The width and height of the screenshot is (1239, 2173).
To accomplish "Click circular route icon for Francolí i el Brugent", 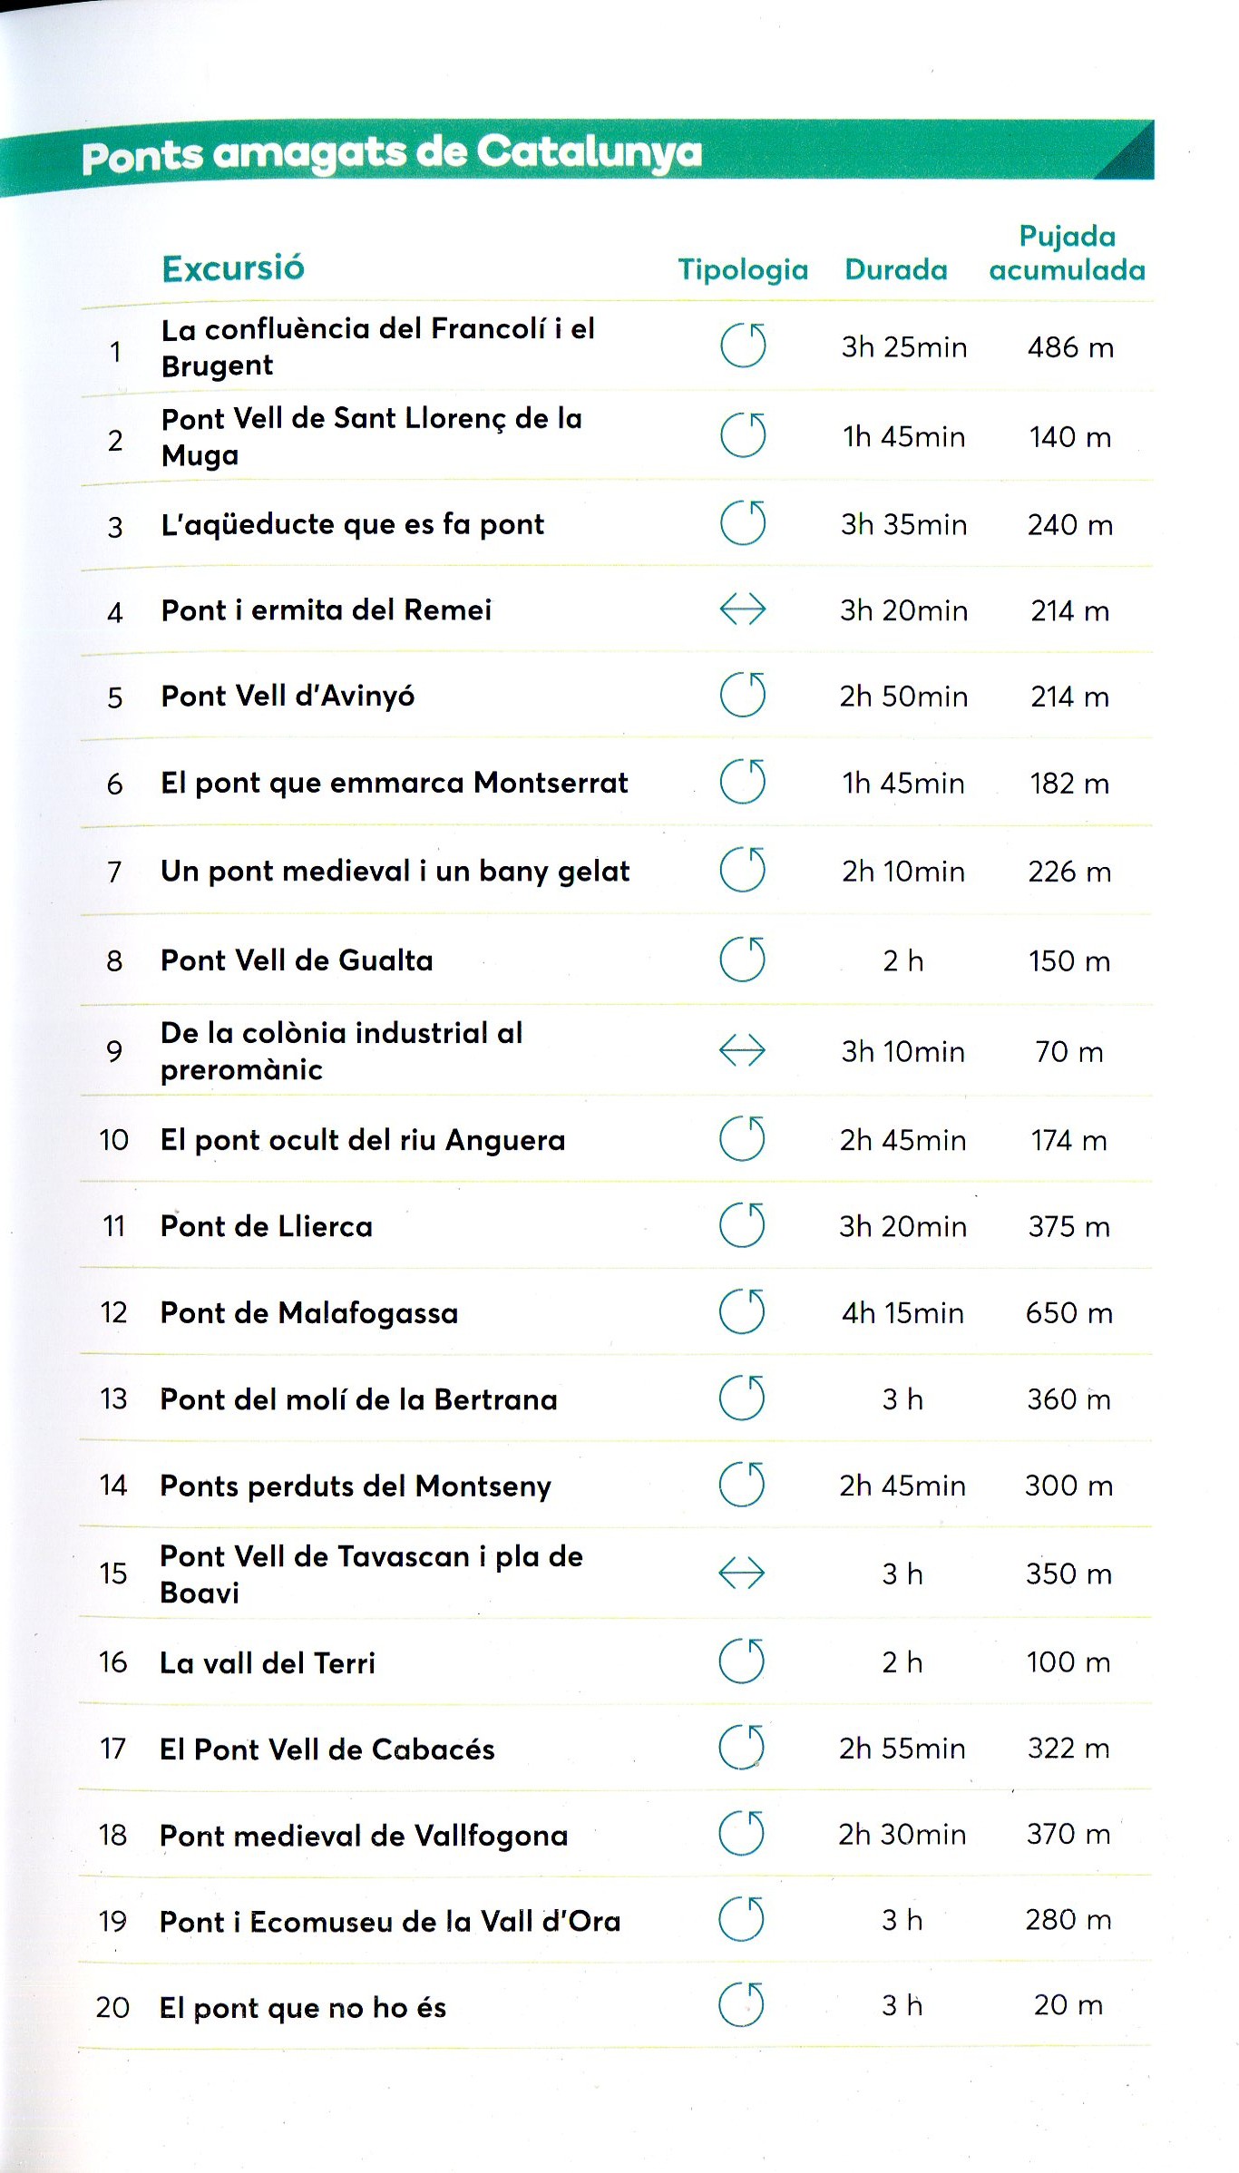I will pyautogui.click(x=743, y=346).
